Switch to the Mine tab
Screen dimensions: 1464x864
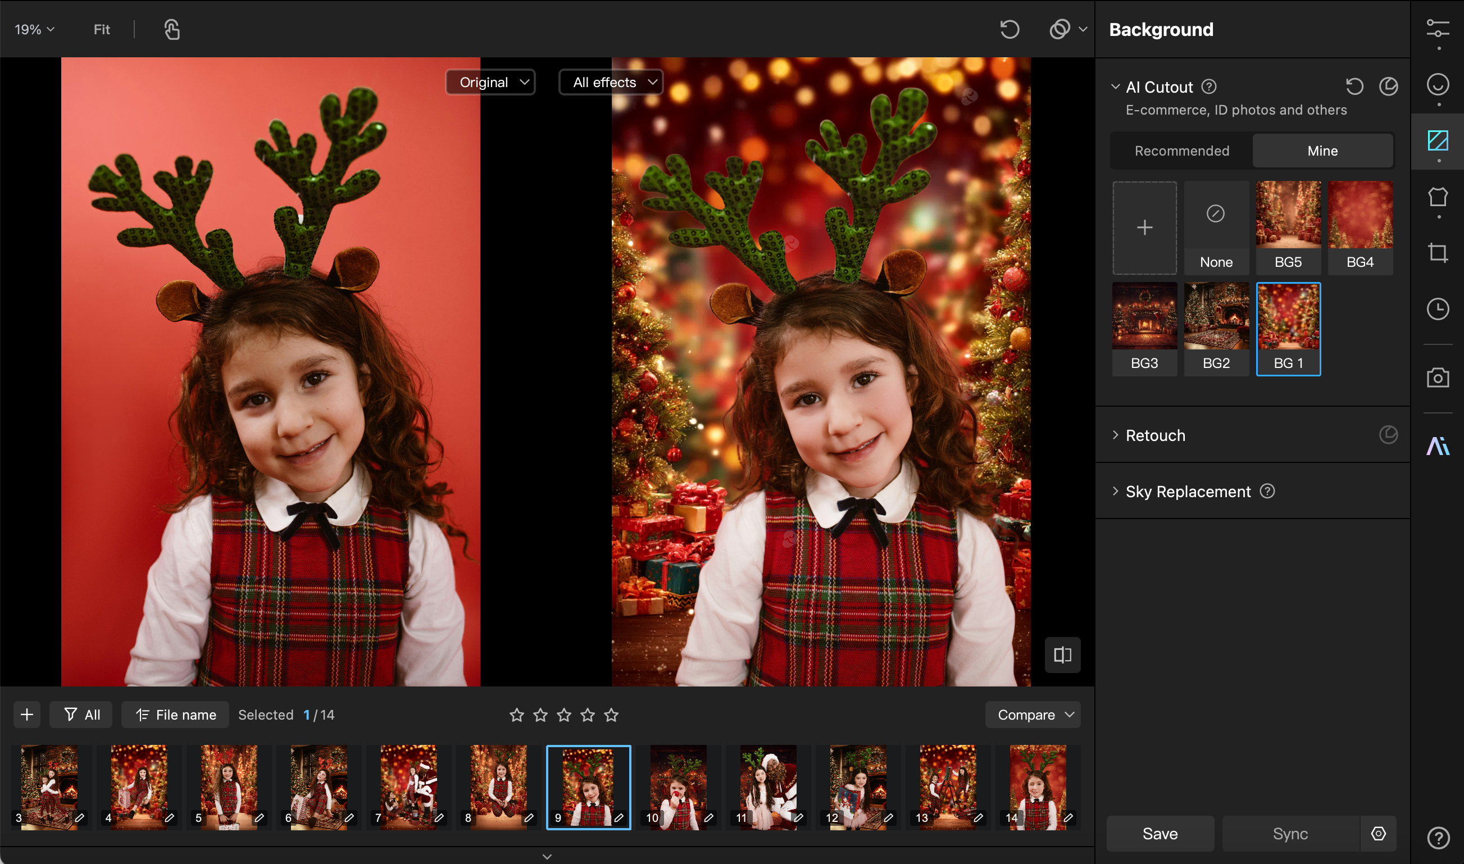[x=1321, y=151]
